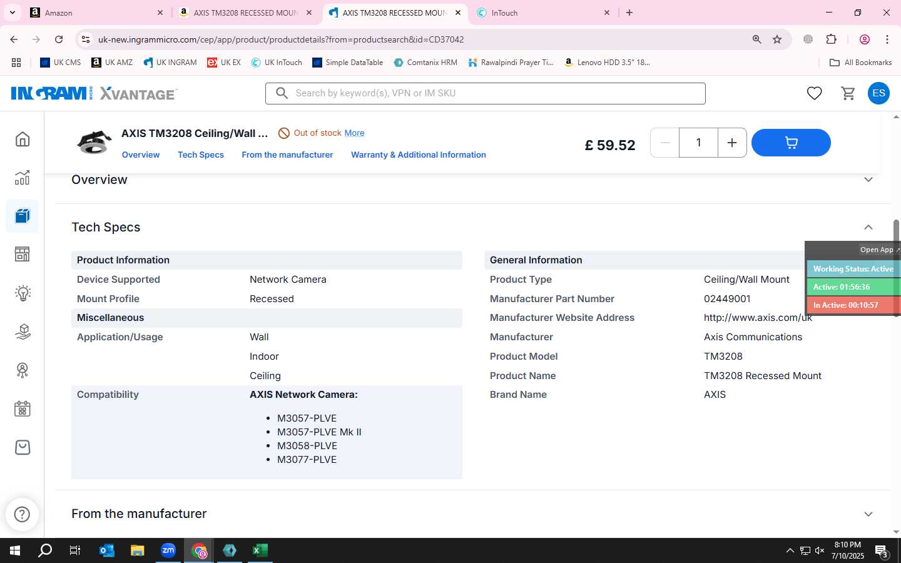
Task: Open the browser zoom magnifier icon
Action: coord(757,39)
